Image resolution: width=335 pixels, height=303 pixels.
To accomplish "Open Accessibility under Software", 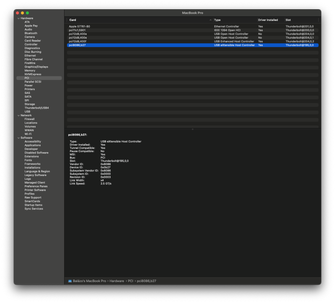I will click(33, 142).
